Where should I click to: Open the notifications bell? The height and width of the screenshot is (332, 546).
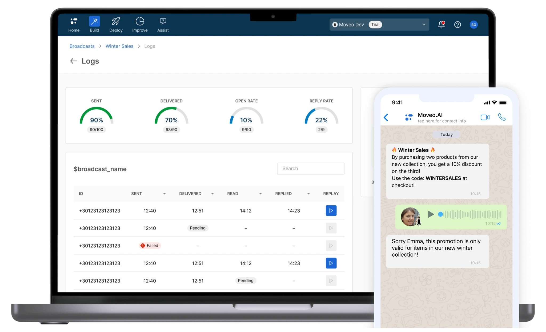point(441,25)
